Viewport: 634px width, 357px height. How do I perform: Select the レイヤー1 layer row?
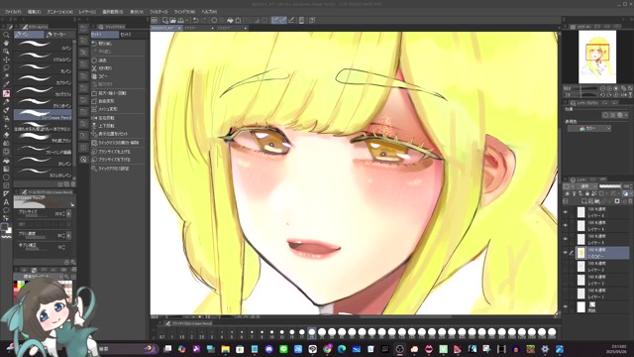click(601, 294)
